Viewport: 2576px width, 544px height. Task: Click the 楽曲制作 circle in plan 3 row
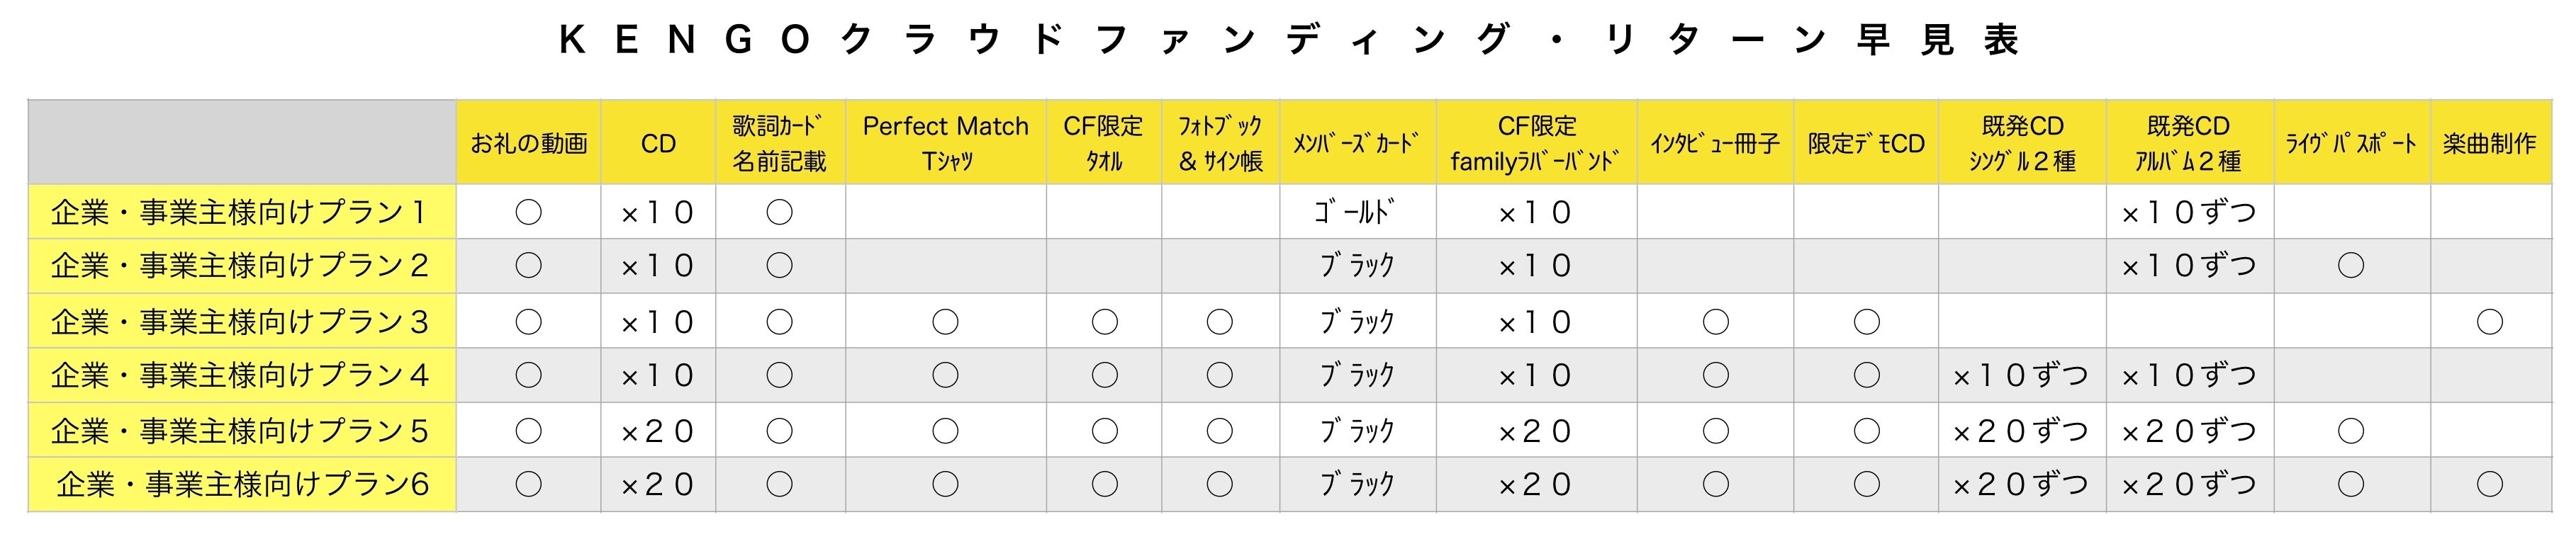click(2489, 322)
